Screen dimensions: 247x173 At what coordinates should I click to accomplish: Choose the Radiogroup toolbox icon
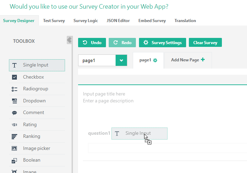pyautogui.click(x=14, y=89)
